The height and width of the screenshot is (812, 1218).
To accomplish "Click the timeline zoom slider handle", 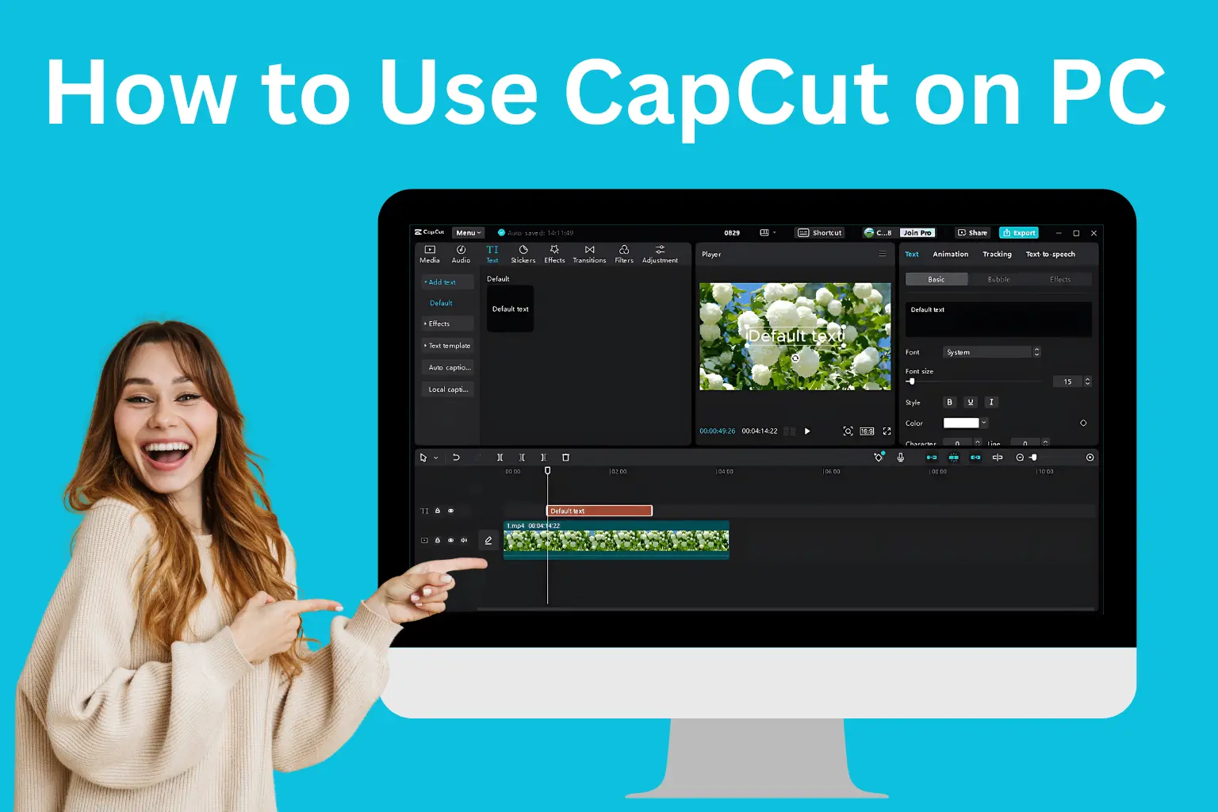I will [1034, 458].
